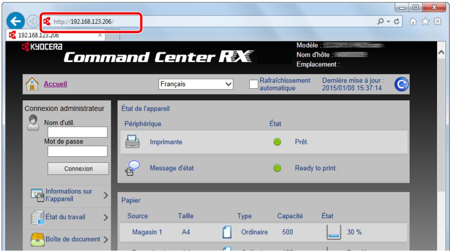
Task: Open favorites with the star icon
Action: coord(425,21)
